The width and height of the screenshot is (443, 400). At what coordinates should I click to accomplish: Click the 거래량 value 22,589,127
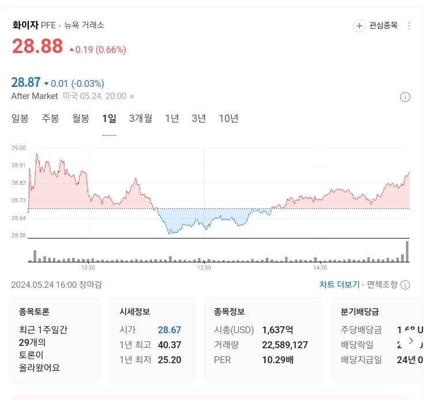pos(285,345)
